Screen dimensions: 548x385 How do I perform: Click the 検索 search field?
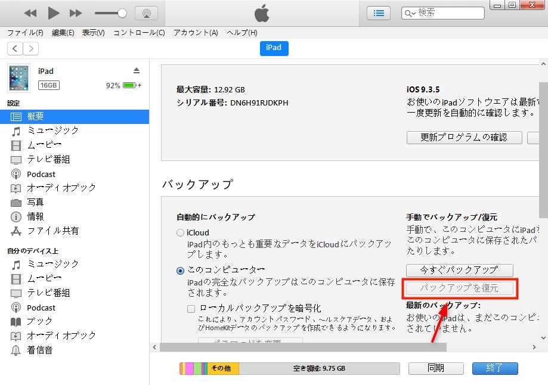click(x=443, y=13)
